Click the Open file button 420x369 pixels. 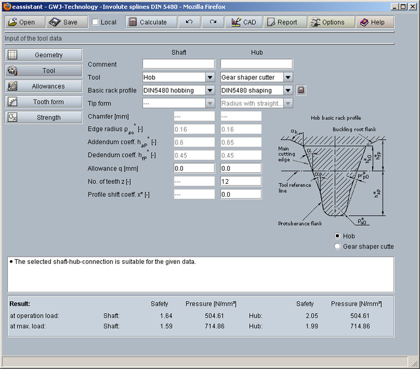25,22
